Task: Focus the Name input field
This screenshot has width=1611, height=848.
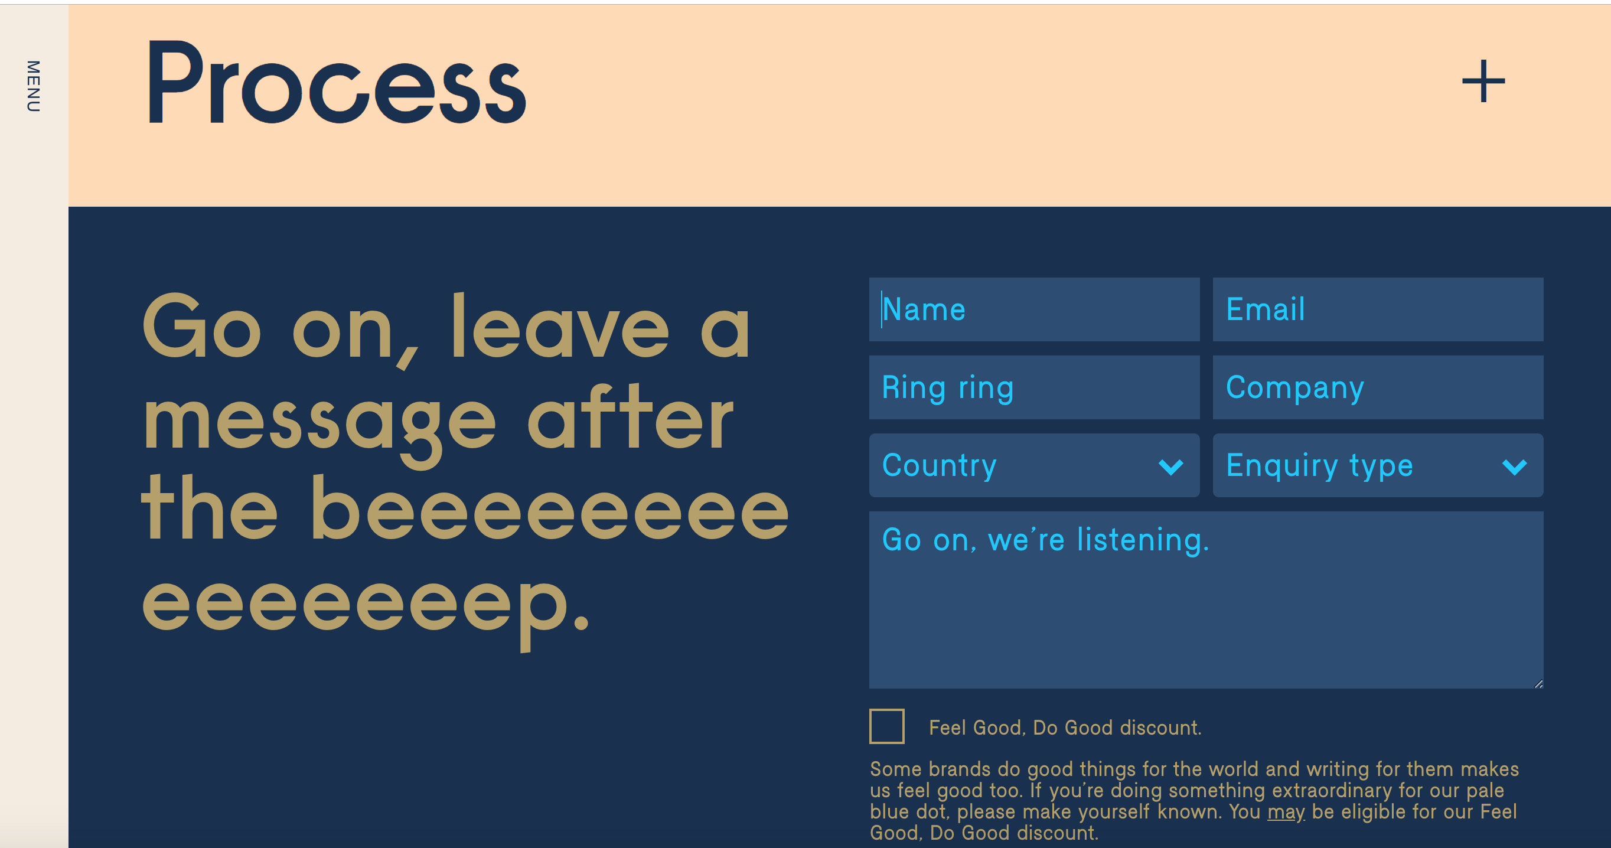Action: (1035, 309)
